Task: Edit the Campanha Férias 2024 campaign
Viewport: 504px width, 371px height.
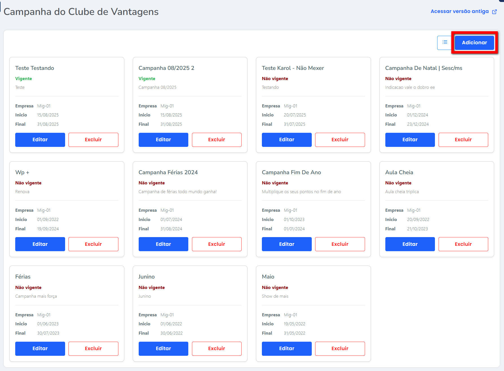Action: click(x=163, y=244)
